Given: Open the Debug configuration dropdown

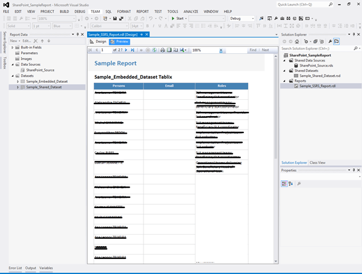Looking at the screenshot, I should [x=253, y=19].
